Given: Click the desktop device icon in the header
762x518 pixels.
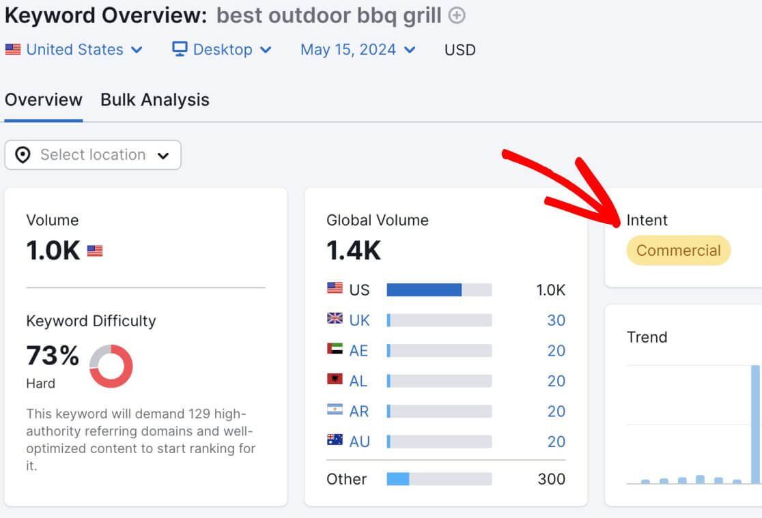Looking at the screenshot, I should pyautogui.click(x=179, y=49).
